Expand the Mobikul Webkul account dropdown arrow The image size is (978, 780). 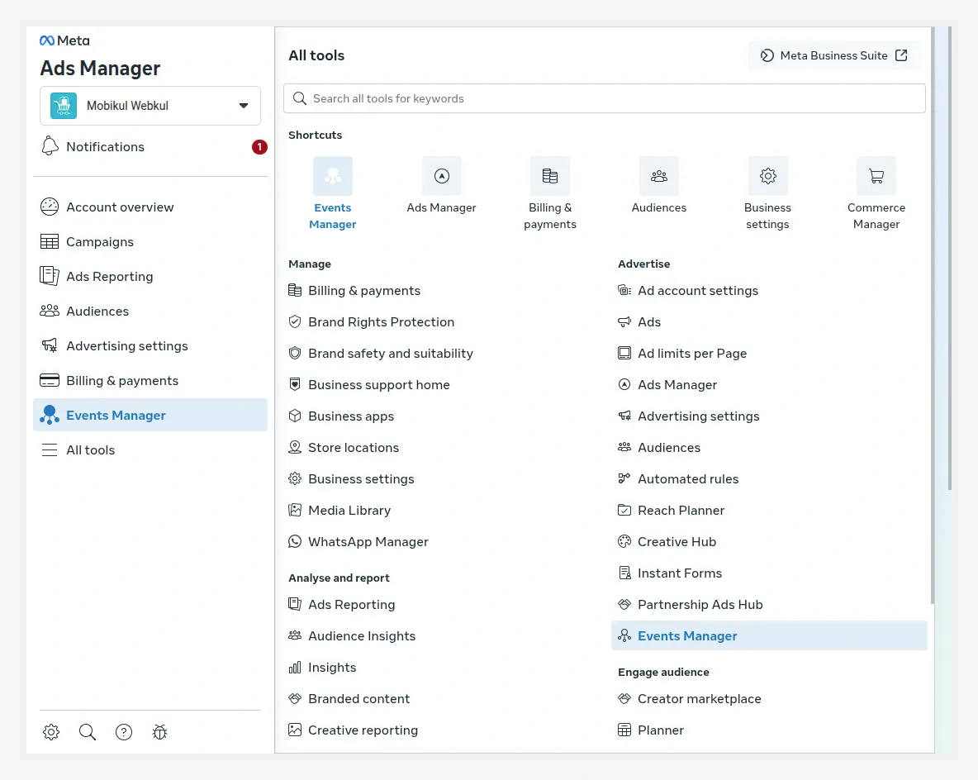[244, 106]
